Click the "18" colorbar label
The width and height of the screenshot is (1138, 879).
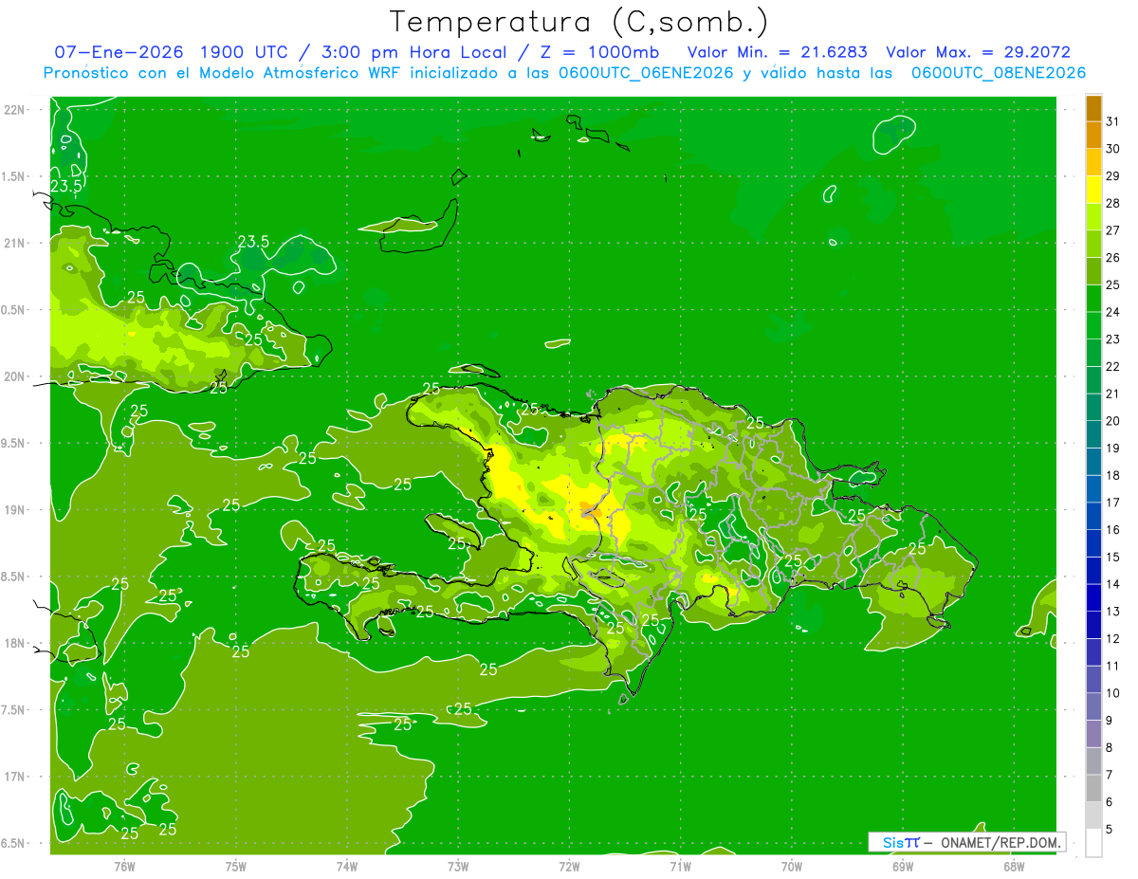coord(1112,475)
